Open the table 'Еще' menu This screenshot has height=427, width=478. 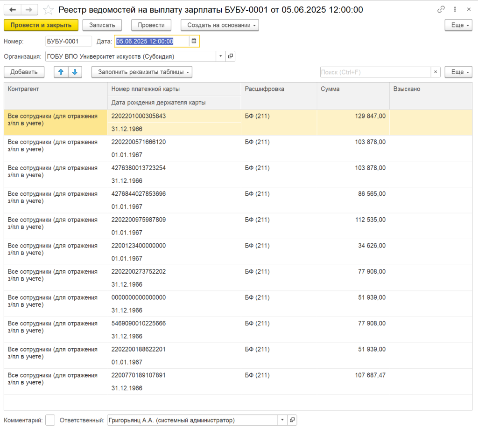tap(458, 72)
